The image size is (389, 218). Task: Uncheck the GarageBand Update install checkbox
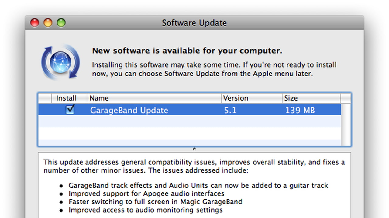coord(70,109)
